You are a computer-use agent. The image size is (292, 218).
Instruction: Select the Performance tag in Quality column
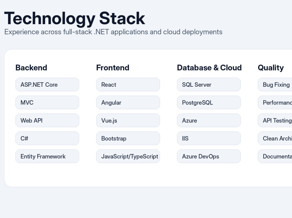click(275, 102)
